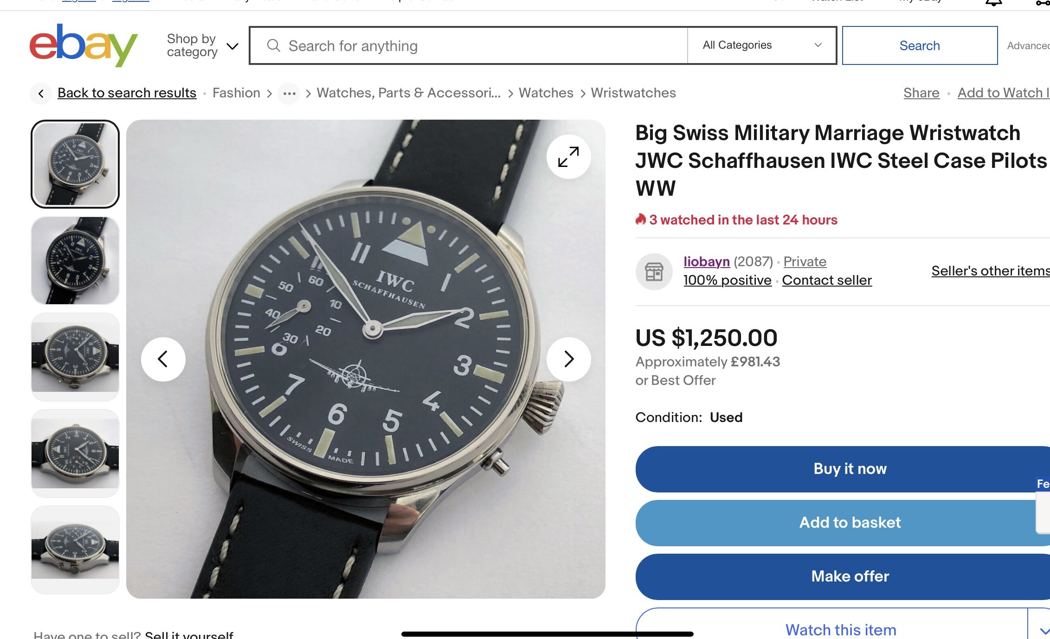The height and width of the screenshot is (639, 1050).
Task: Select the second watch thumbnail
Action: coord(75,261)
